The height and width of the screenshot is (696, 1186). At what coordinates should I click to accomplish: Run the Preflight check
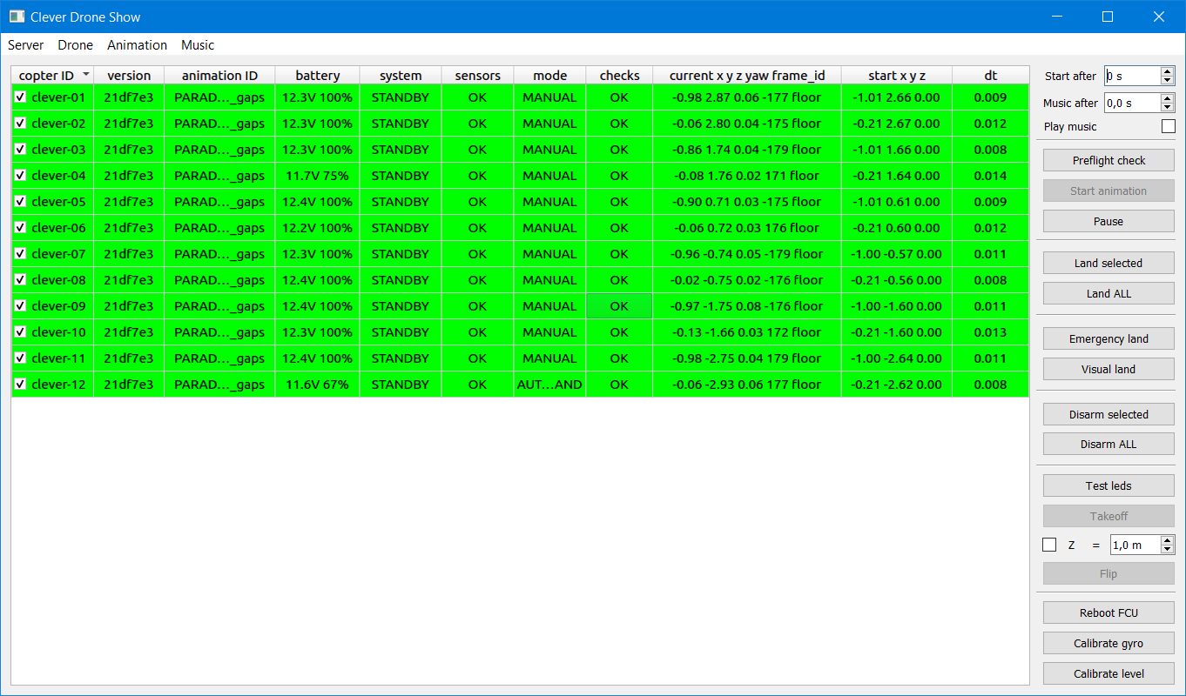coord(1109,160)
